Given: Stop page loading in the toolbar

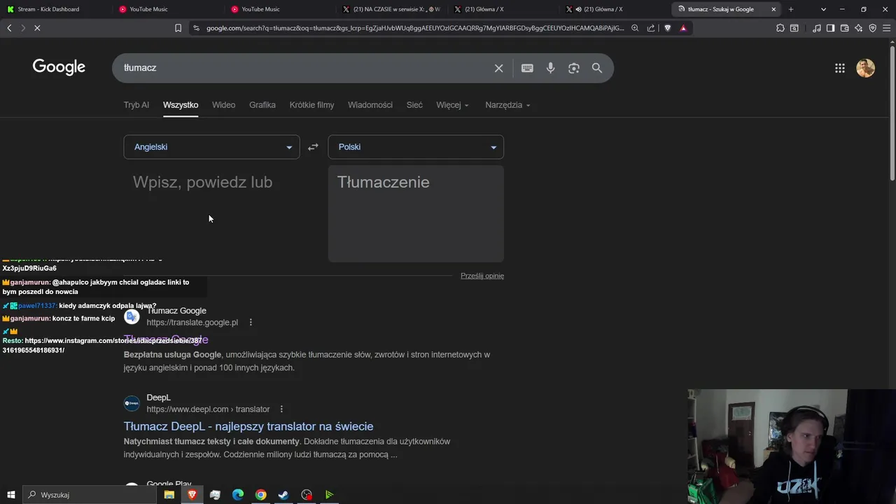Looking at the screenshot, I should coord(37,28).
